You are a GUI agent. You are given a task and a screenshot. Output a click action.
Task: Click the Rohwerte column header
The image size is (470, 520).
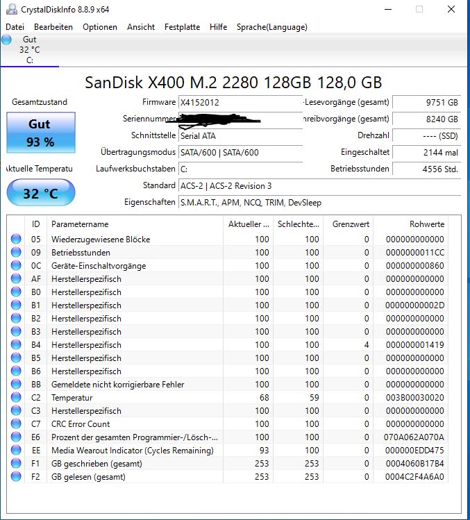pos(411,224)
